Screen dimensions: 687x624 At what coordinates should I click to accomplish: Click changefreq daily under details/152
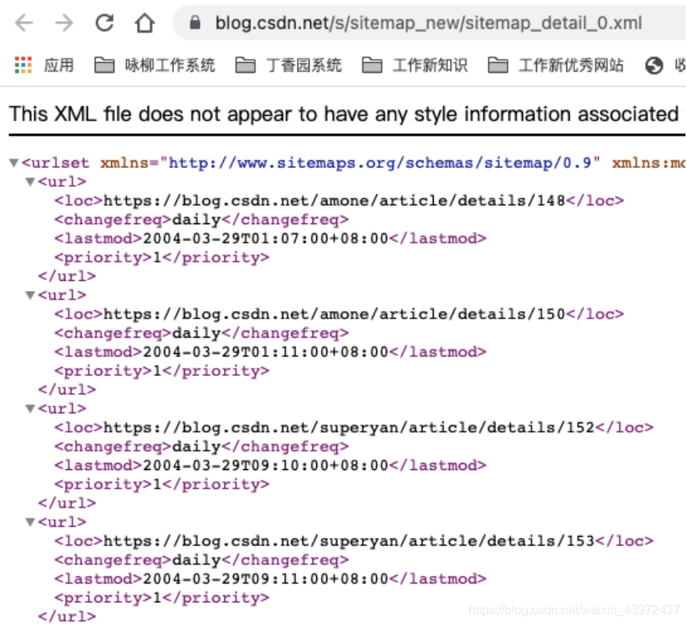coord(201,447)
